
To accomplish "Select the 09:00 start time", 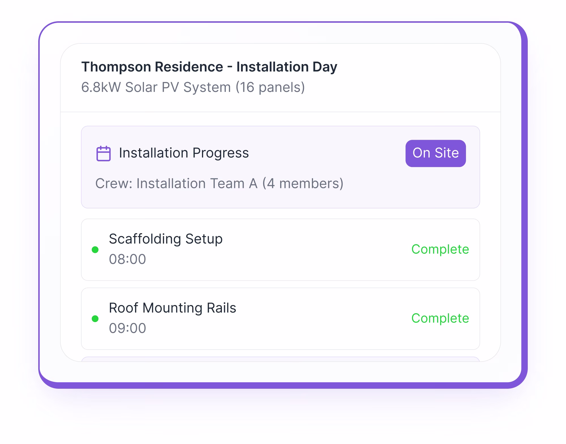I will point(128,328).
